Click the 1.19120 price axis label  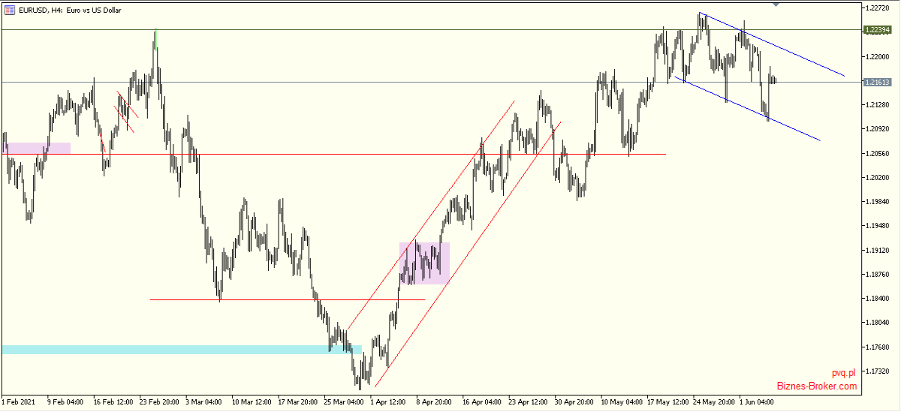pyautogui.click(x=878, y=250)
